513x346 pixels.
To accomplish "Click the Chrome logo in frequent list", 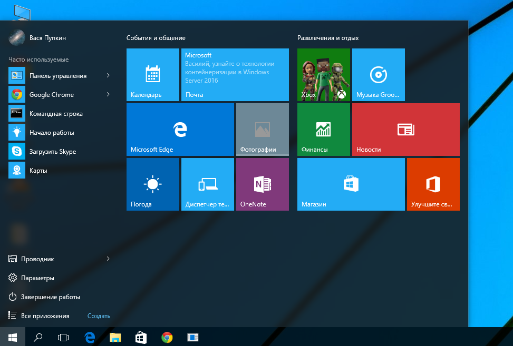I will point(17,94).
